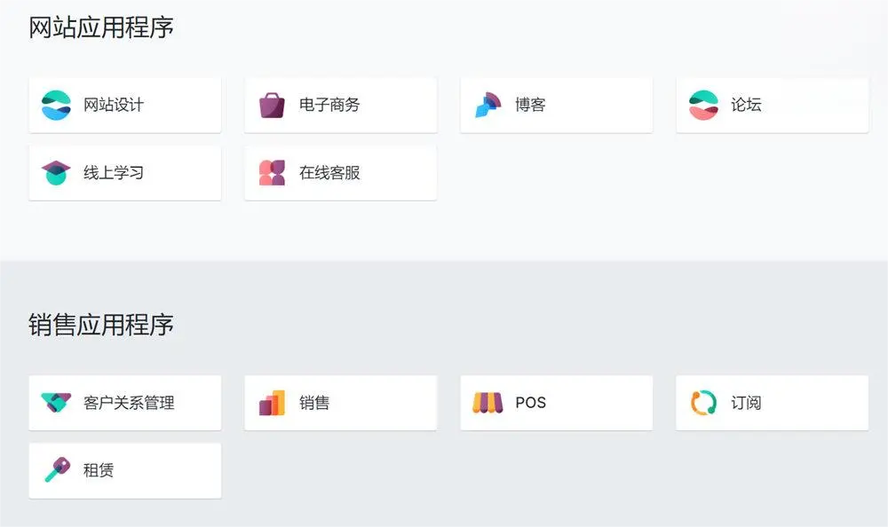Click the 销售 bar chart icon

272,403
